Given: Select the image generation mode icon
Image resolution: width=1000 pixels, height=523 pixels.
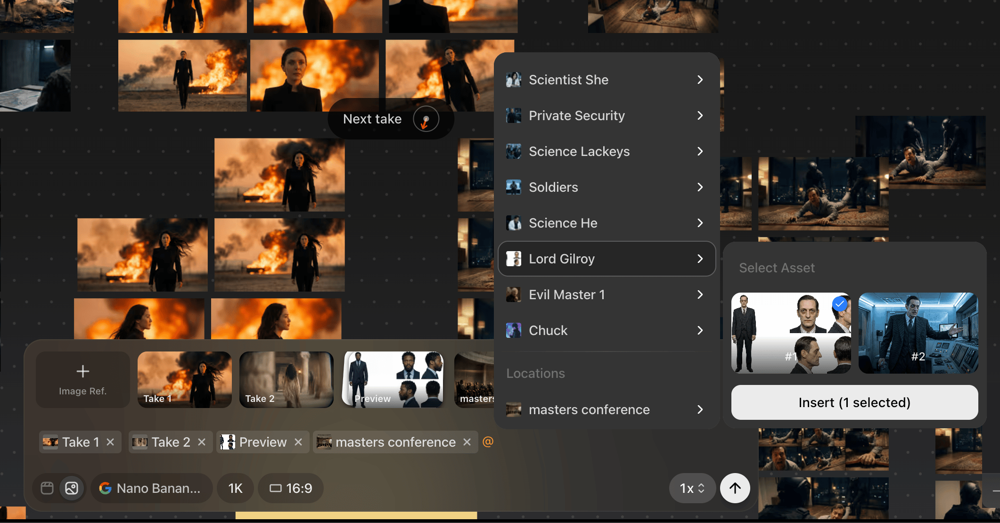Looking at the screenshot, I should 72,488.
